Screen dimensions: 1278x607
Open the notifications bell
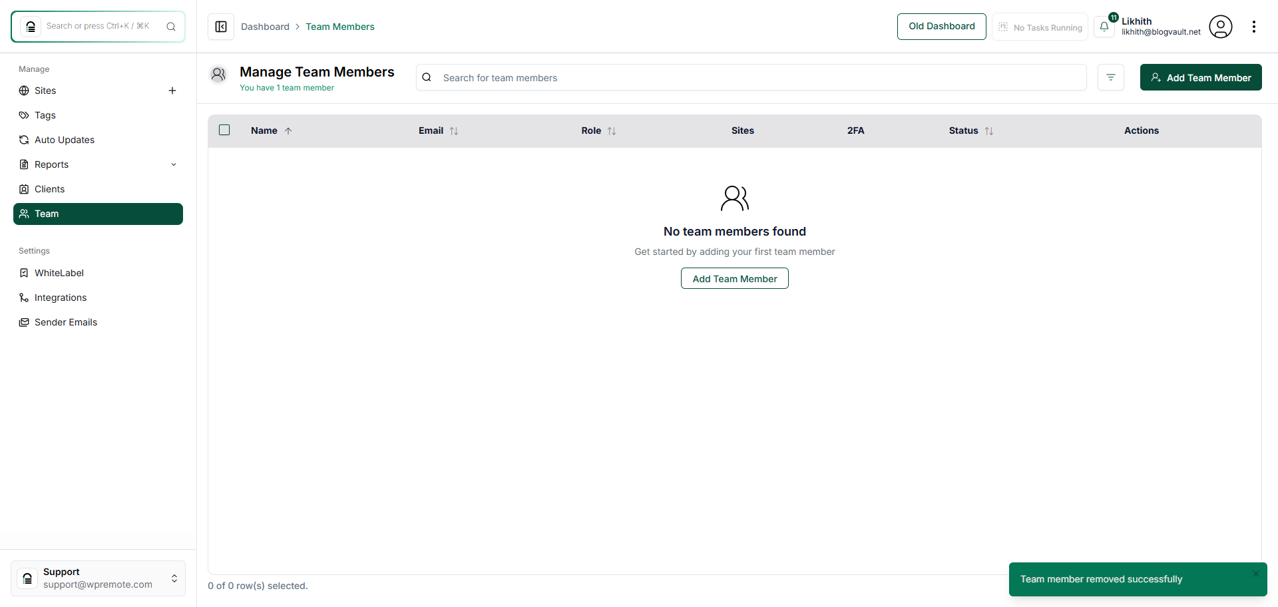tap(1105, 27)
